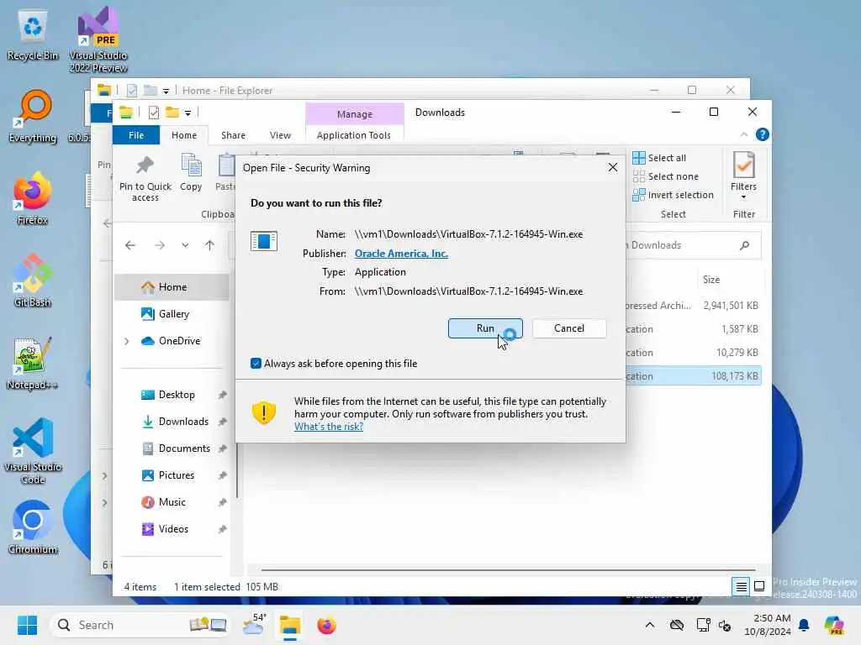Go forward with the navigation forward arrow
This screenshot has height=645, width=861.
coord(160,245)
